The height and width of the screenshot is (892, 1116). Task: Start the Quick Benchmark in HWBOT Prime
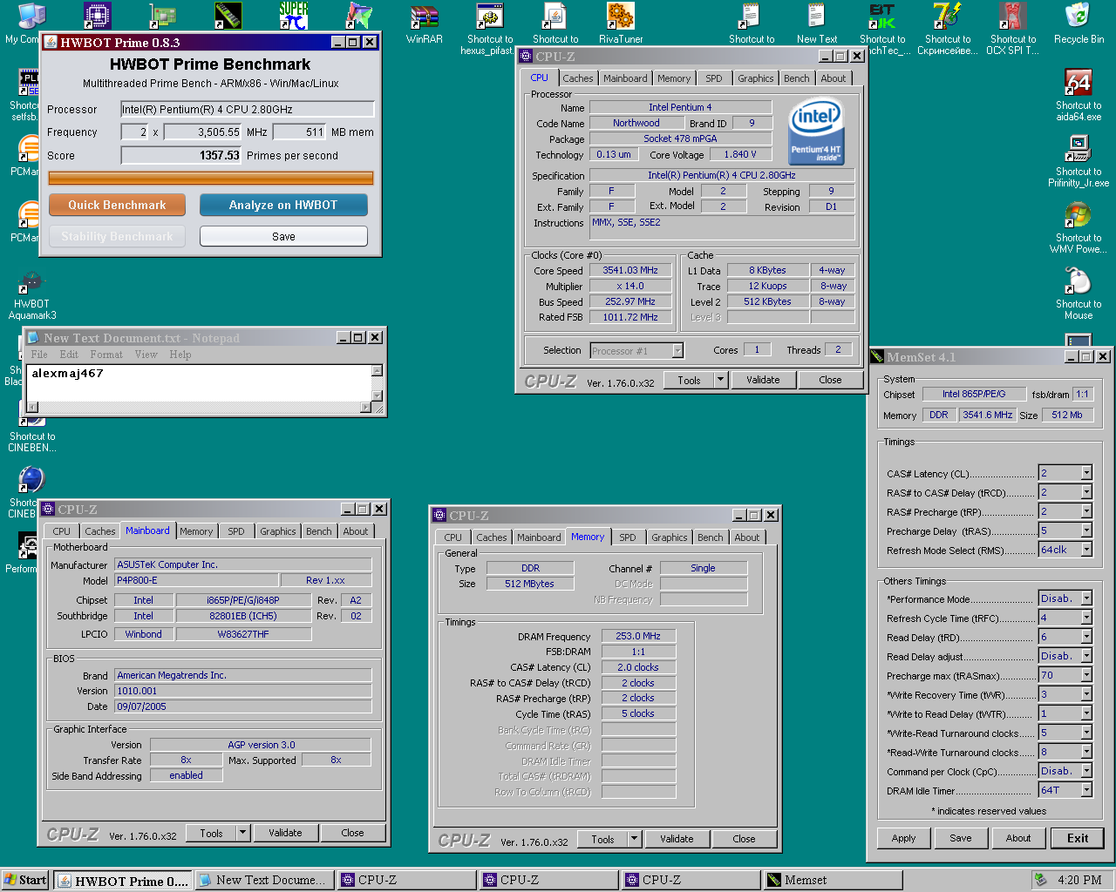117,205
